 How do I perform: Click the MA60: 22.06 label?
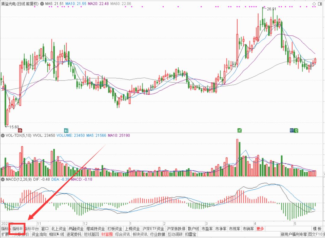pyautogui.click(x=121, y=4)
